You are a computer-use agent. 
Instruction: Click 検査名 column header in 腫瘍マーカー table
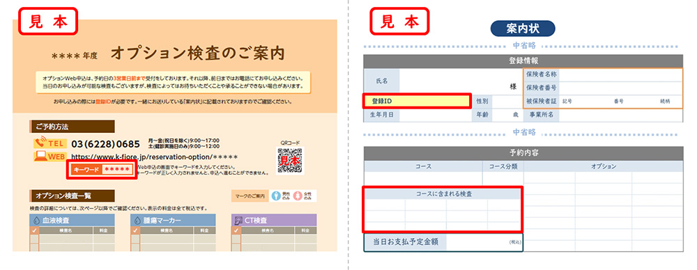pyautogui.click(x=167, y=230)
